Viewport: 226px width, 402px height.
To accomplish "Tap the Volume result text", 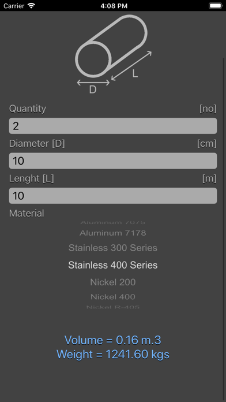I will click(113, 340).
